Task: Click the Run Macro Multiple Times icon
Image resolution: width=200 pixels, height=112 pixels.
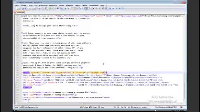Action: (103, 8)
